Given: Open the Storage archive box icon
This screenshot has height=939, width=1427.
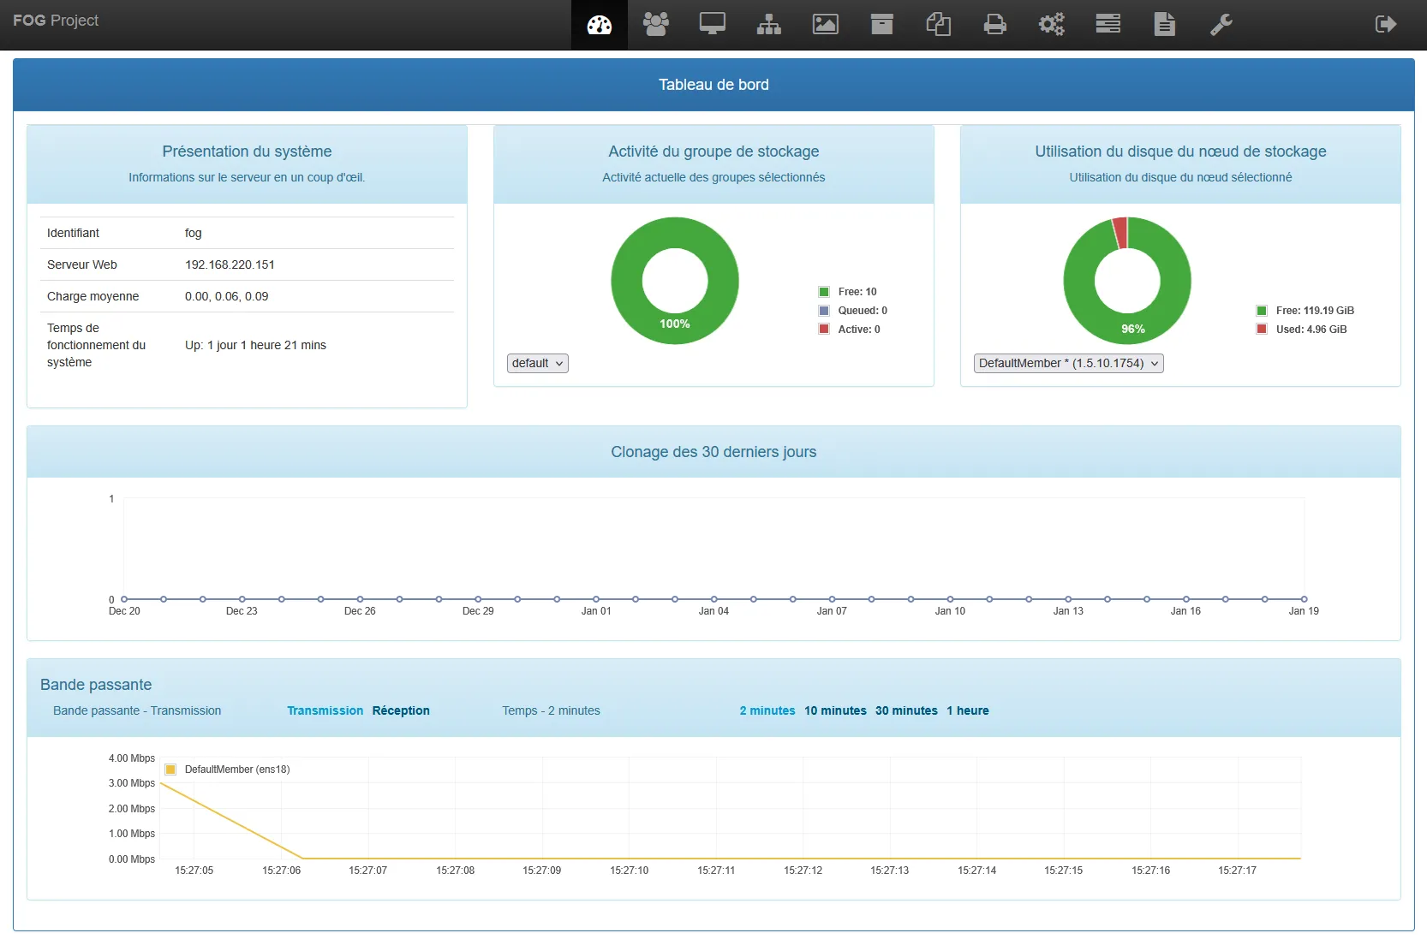Looking at the screenshot, I should click(881, 24).
